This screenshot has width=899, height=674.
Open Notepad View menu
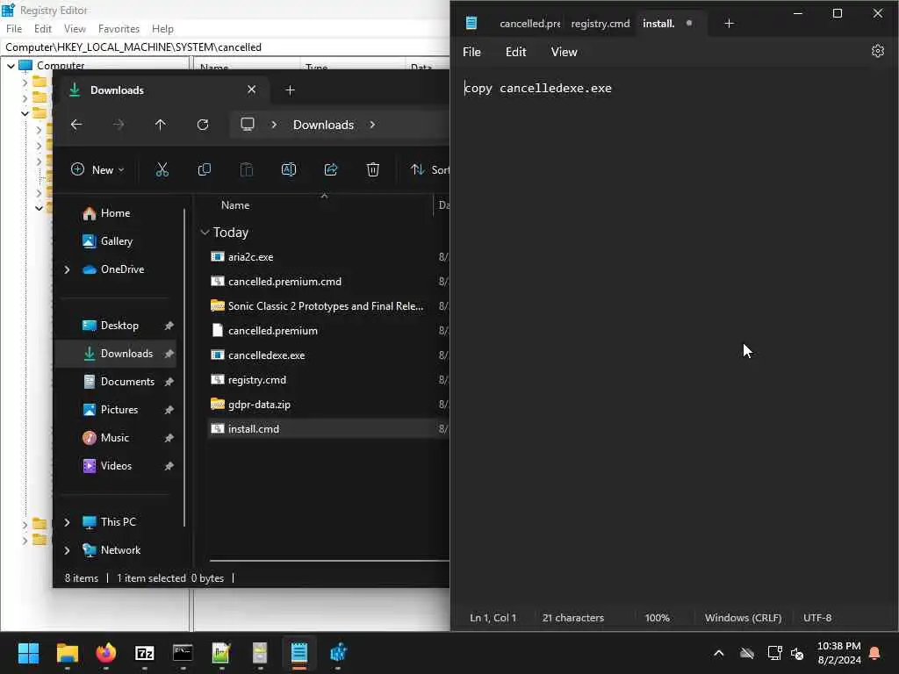click(564, 52)
